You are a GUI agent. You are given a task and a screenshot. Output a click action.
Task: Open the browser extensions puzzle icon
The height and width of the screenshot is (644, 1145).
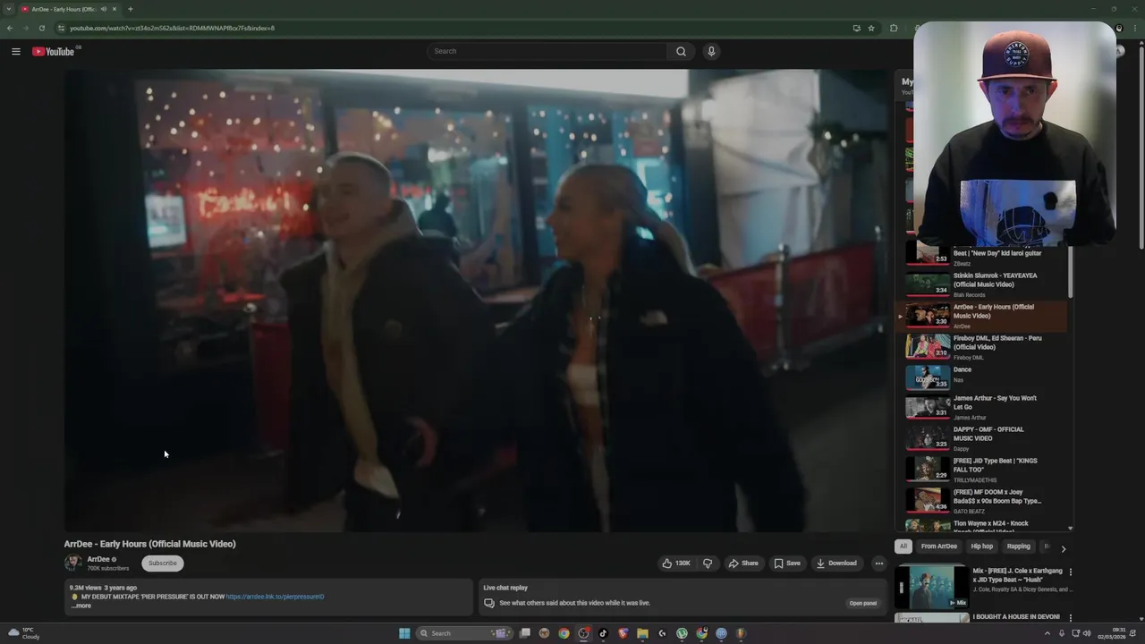(x=894, y=28)
